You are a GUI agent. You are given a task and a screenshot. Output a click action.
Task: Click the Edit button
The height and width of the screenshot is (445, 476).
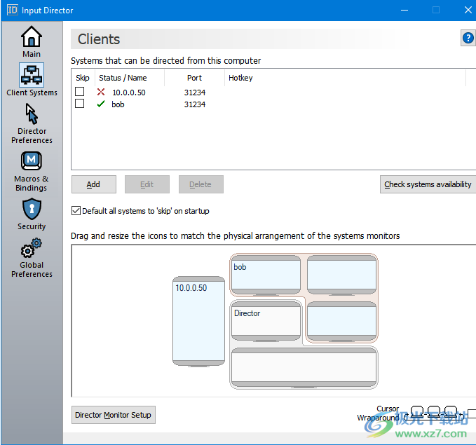click(147, 184)
